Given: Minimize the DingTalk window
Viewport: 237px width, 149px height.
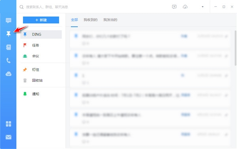Looking at the screenshot, I should click(x=216, y=7).
